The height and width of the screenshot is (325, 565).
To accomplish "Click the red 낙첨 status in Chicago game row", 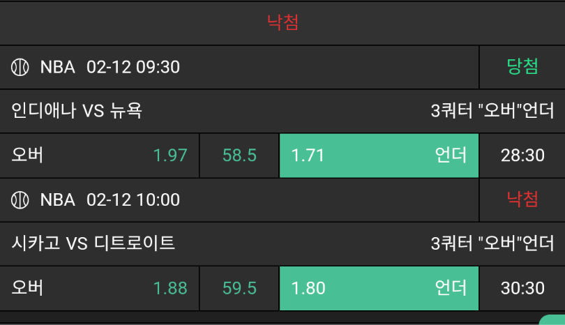I will click(522, 199).
